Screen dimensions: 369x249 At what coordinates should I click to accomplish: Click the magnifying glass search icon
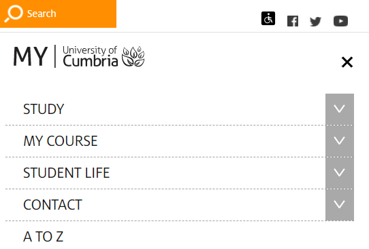tap(14, 14)
